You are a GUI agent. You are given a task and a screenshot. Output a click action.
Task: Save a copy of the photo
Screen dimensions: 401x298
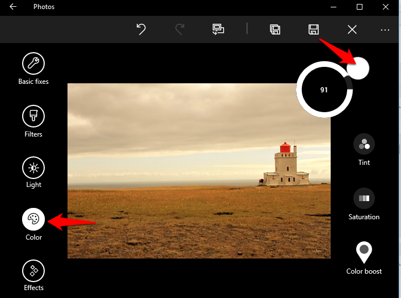click(275, 29)
